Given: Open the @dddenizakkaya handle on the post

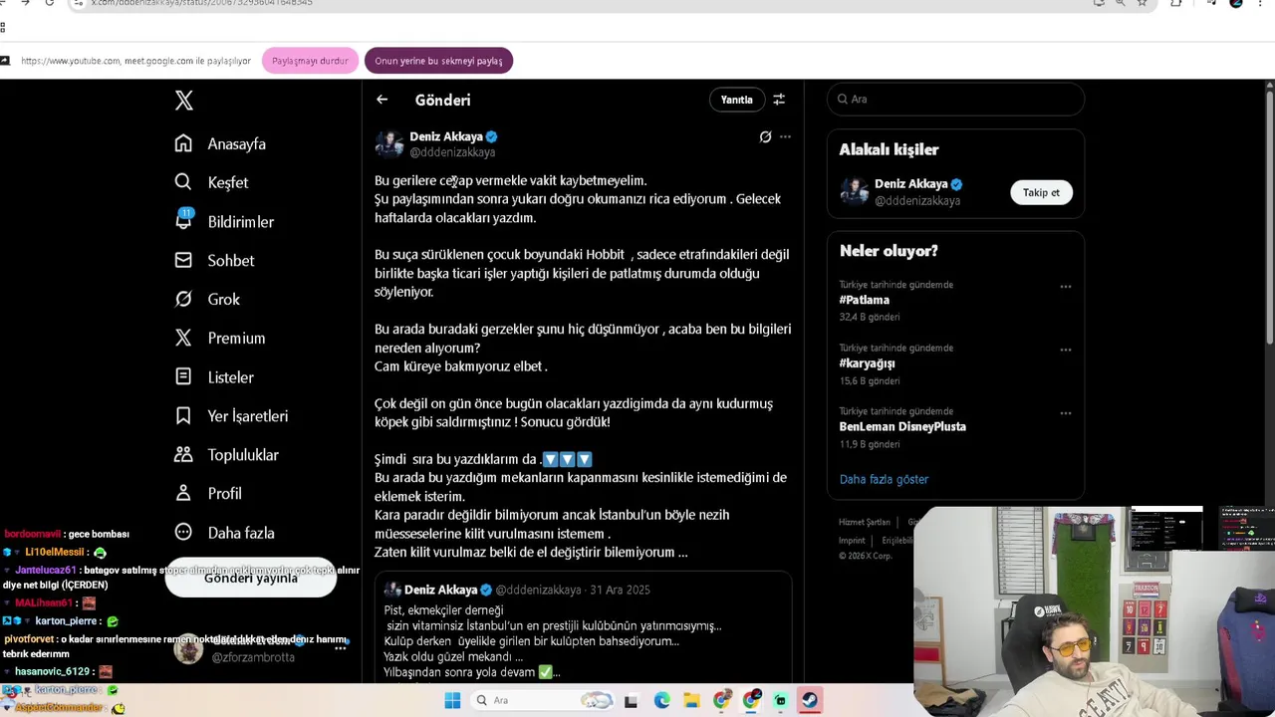Looking at the screenshot, I should pyautogui.click(x=452, y=152).
